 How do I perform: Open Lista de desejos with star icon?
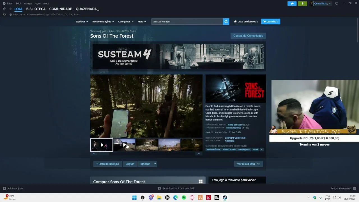246,22
